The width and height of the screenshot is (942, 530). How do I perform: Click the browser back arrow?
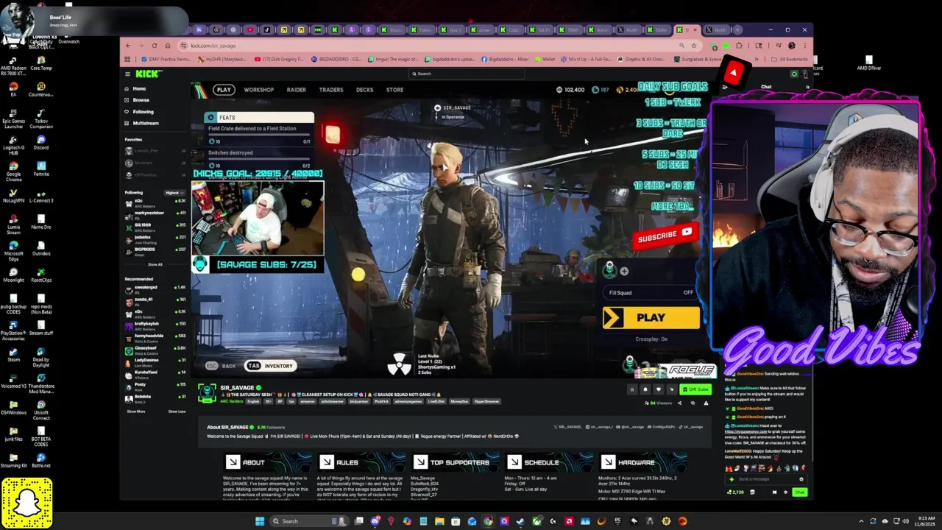[x=128, y=46]
